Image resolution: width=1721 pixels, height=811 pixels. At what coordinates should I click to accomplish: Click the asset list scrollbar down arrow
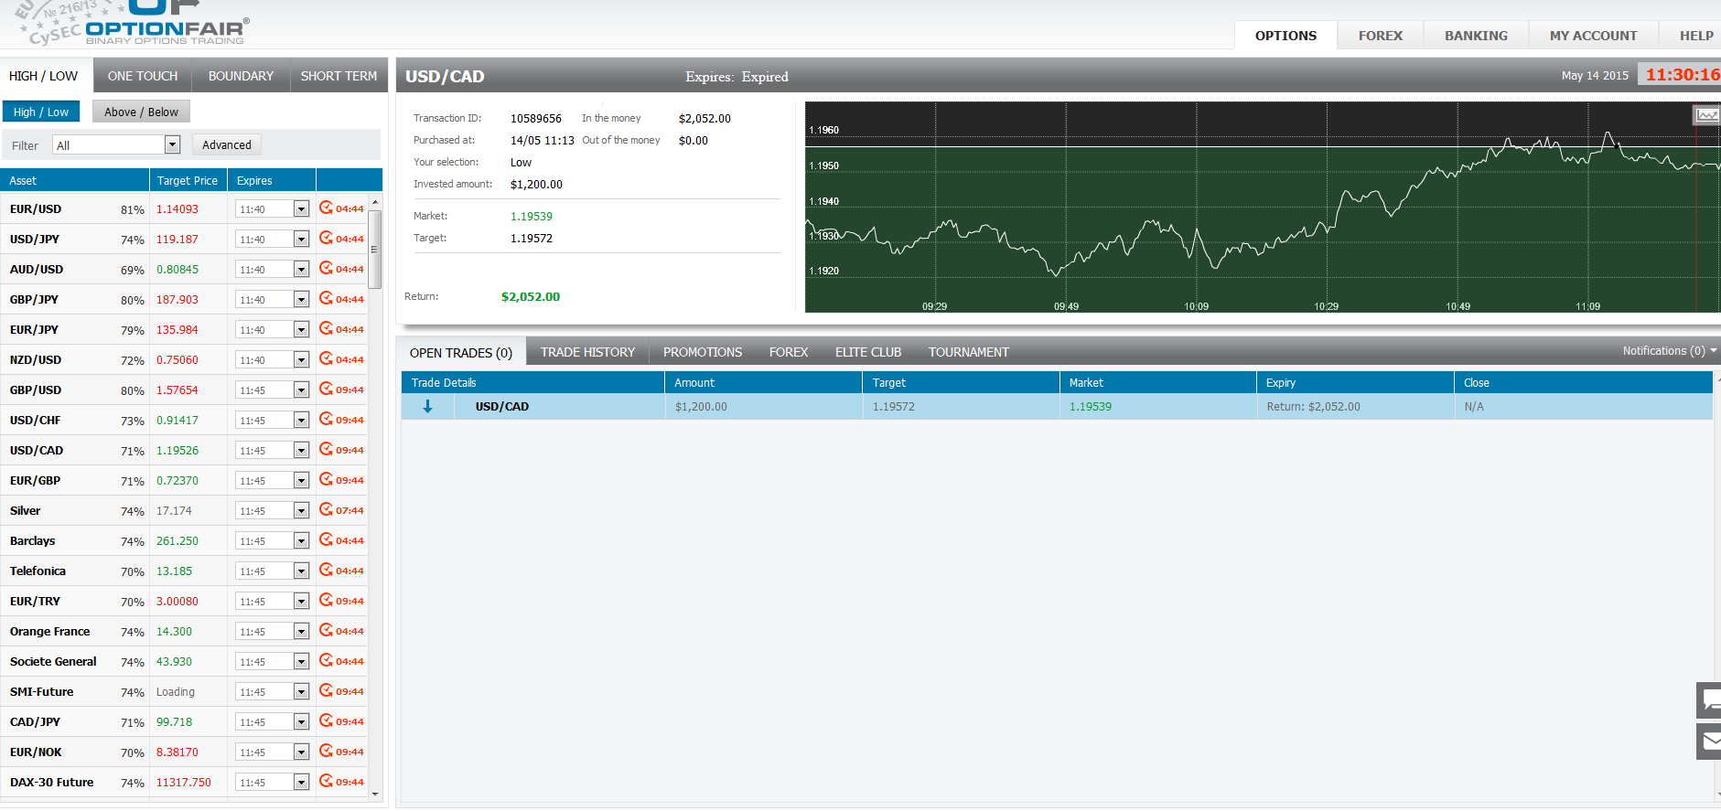(x=374, y=795)
